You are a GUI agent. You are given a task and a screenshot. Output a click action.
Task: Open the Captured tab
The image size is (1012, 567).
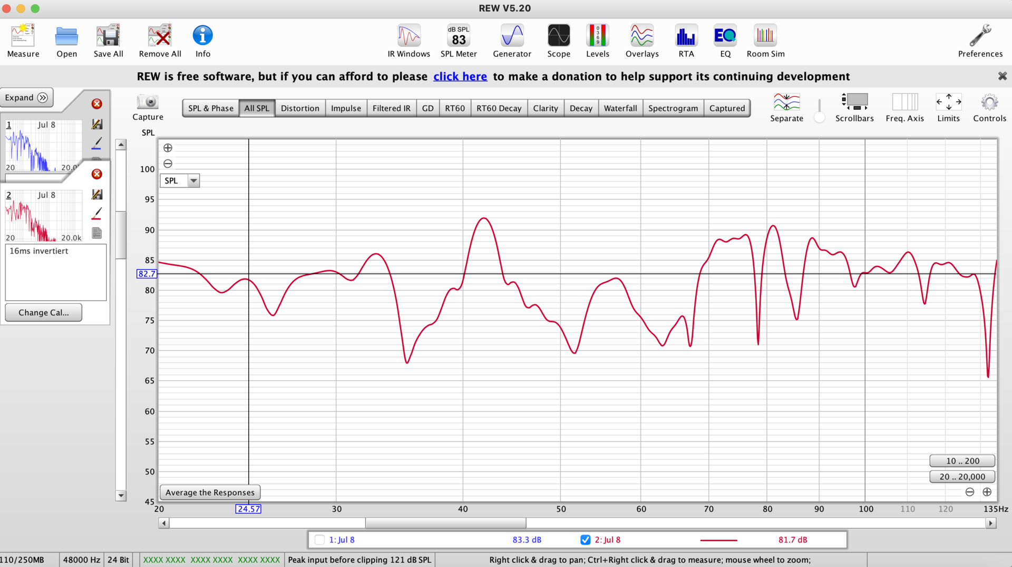click(x=727, y=108)
